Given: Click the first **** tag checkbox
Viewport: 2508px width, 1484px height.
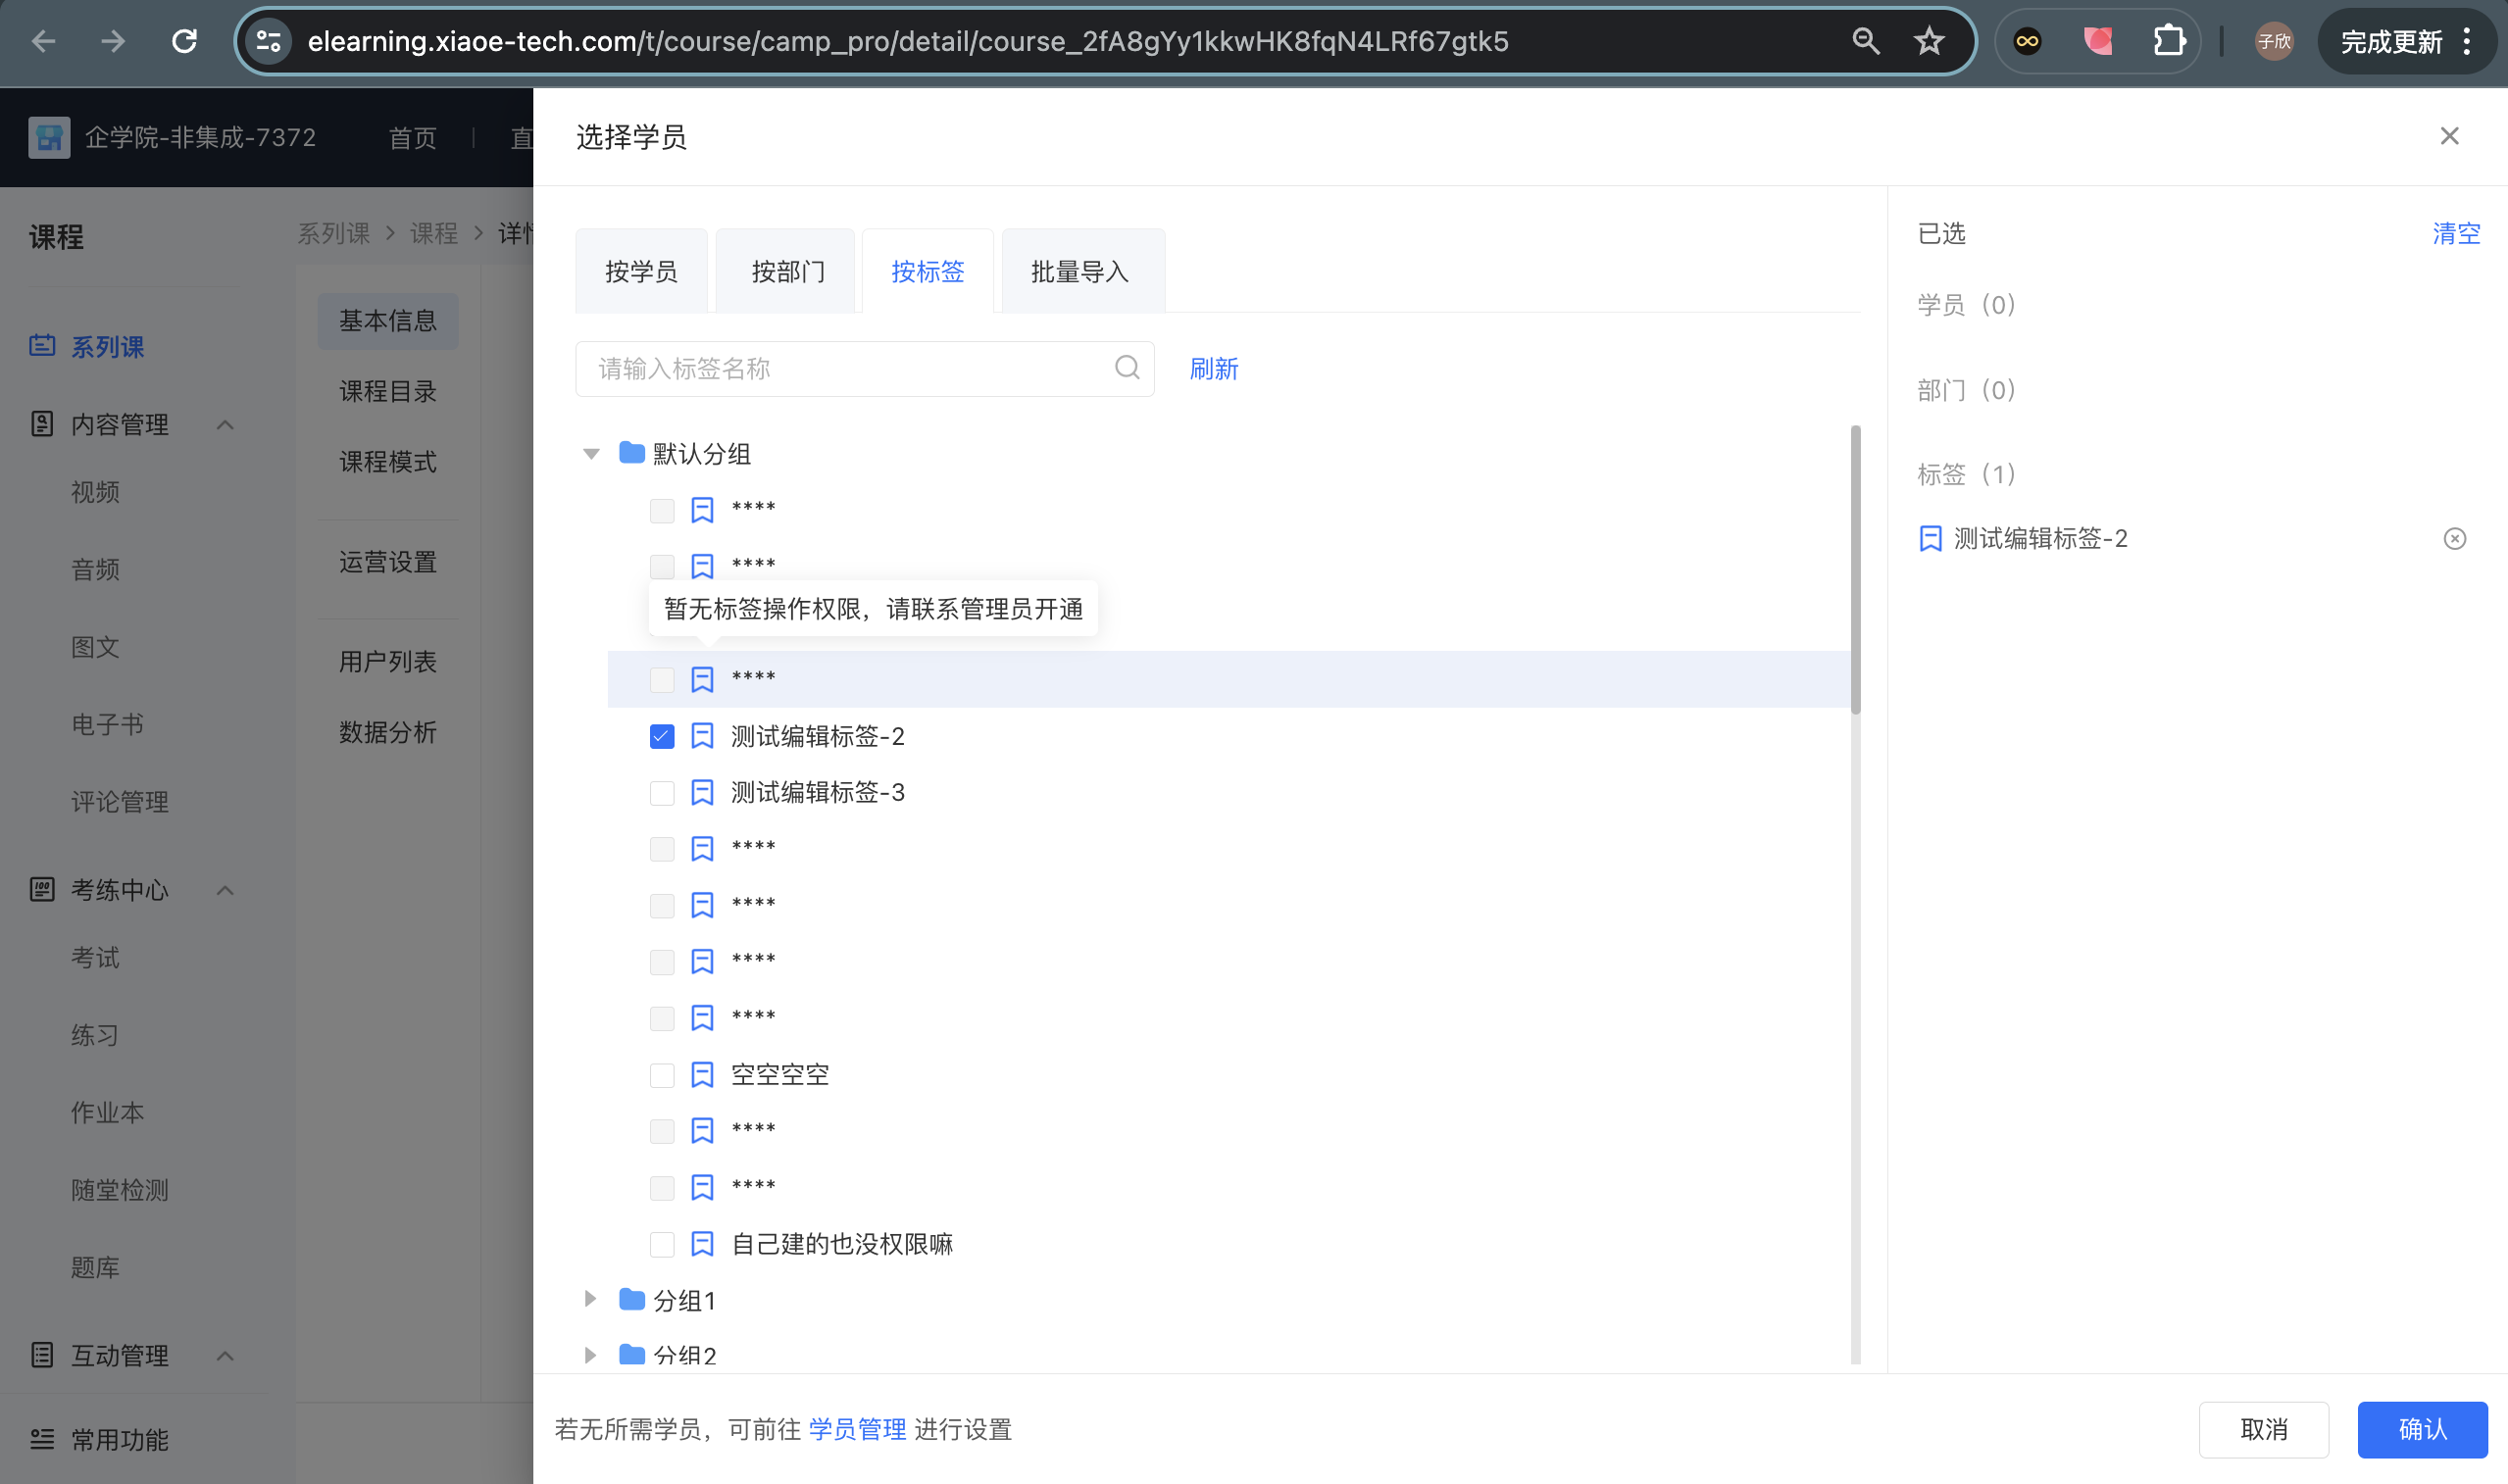Looking at the screenshot, I should (661, 511).
